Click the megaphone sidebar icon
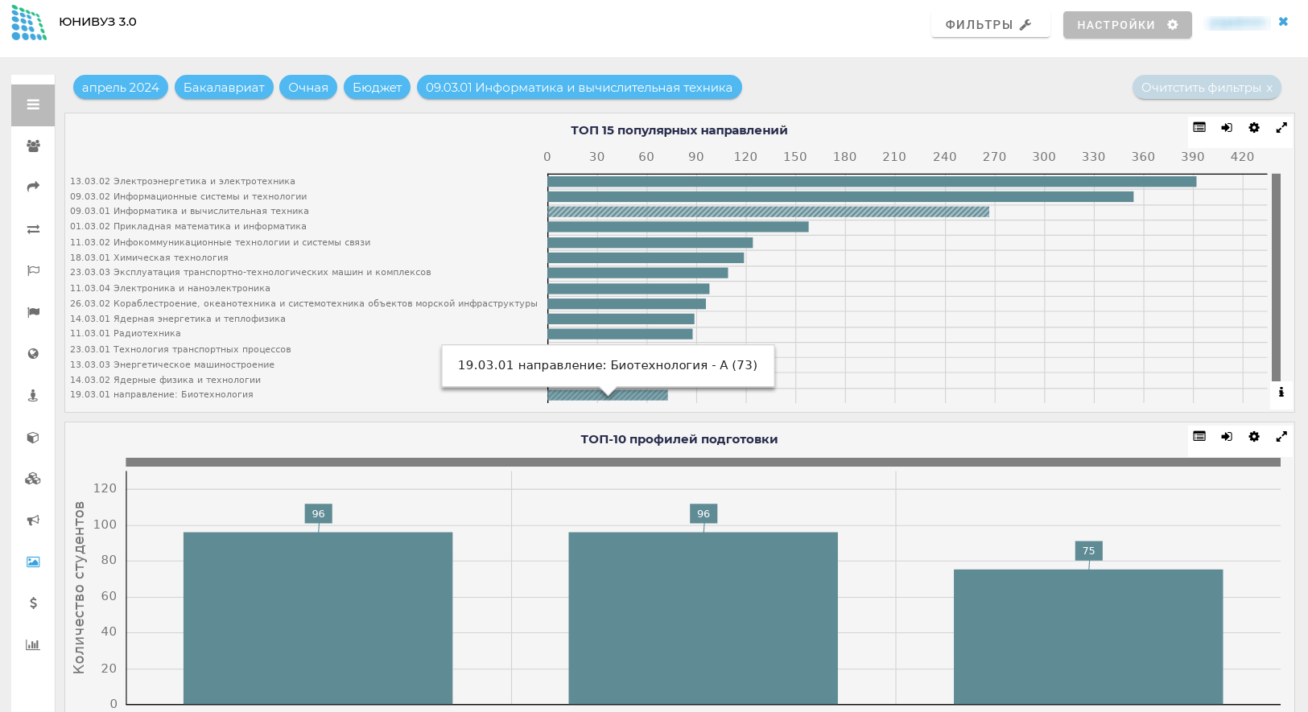 click(x=33, y=521)
